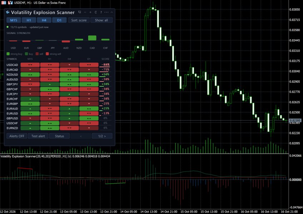Click the H4 column header in the table
Screen dimensions: 303x214
[69, 59]
